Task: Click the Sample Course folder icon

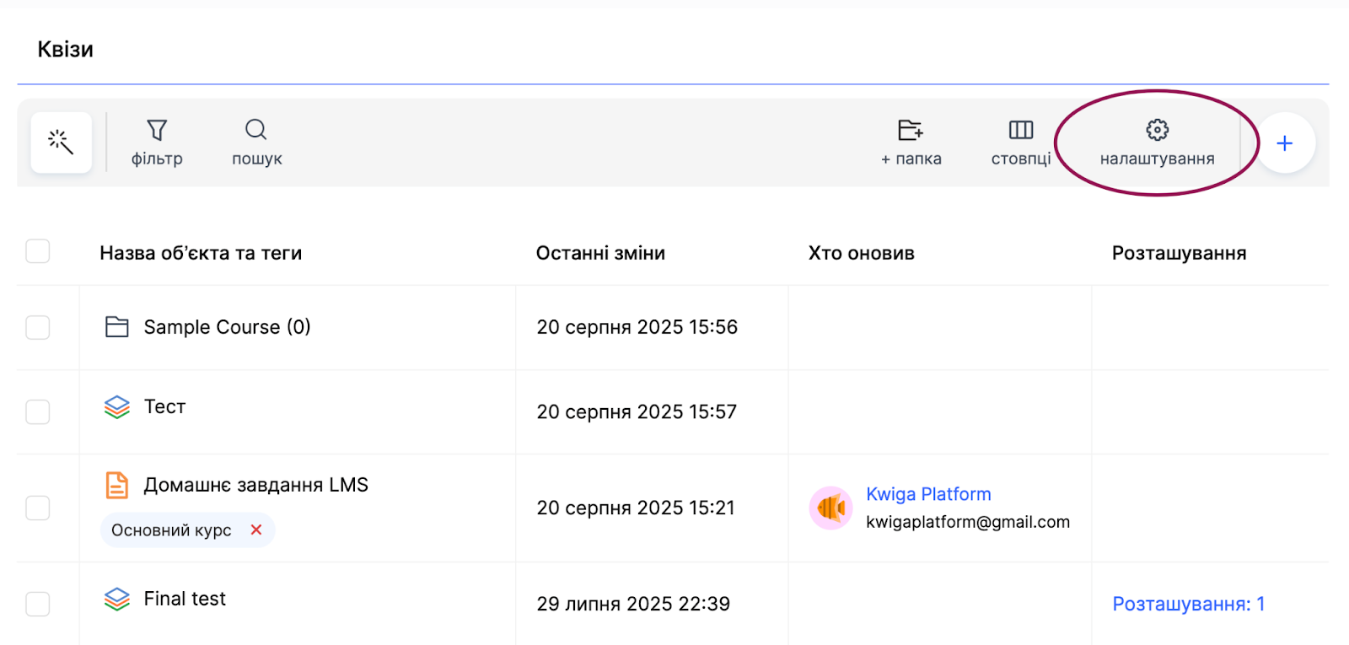Action: point(117,327)
